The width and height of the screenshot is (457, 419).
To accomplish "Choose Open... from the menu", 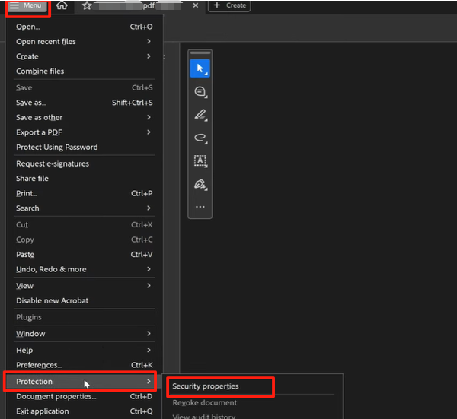I will click(x=85, y=27).
